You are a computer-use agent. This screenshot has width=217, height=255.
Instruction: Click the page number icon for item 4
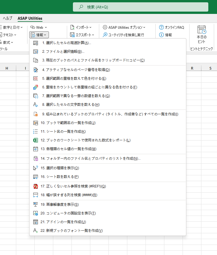(x=36, y=70)
